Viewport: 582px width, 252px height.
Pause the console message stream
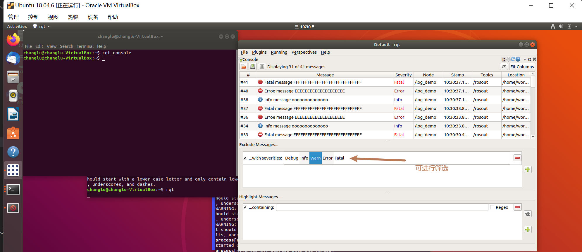tap(262, 66)
